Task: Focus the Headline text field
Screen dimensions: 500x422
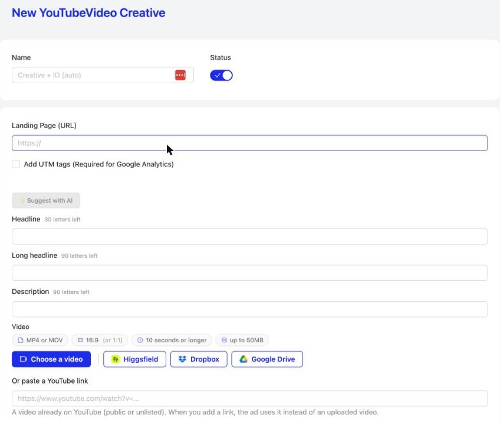Action: click(x=249, y=237)
